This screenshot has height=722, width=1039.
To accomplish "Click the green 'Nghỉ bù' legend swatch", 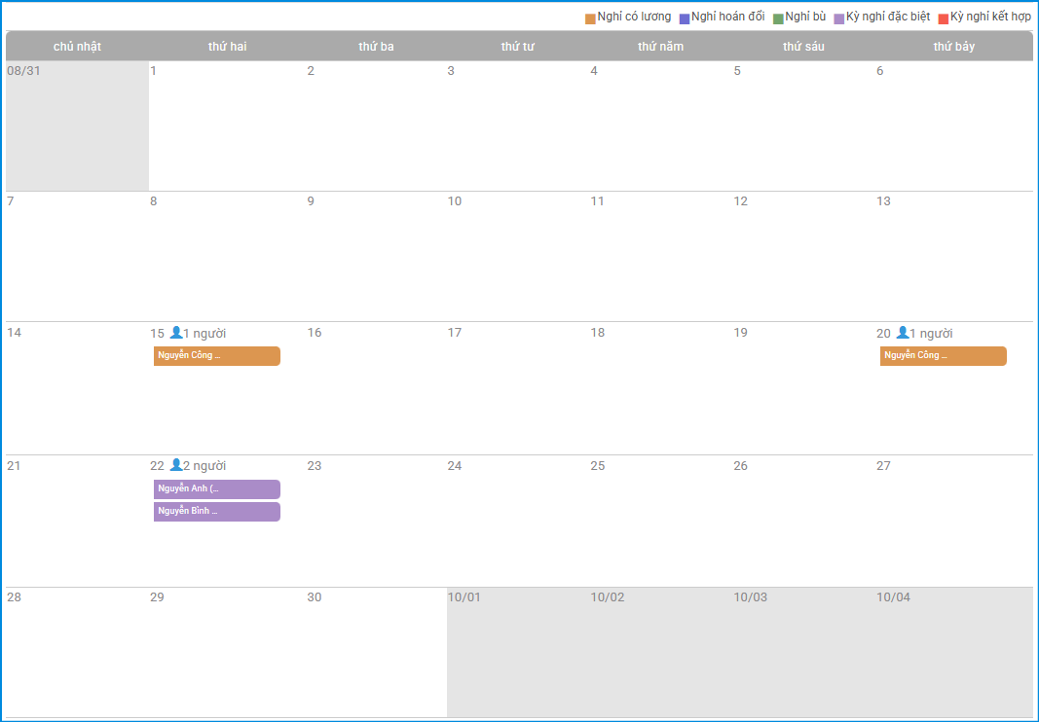I will click(778, 18).
